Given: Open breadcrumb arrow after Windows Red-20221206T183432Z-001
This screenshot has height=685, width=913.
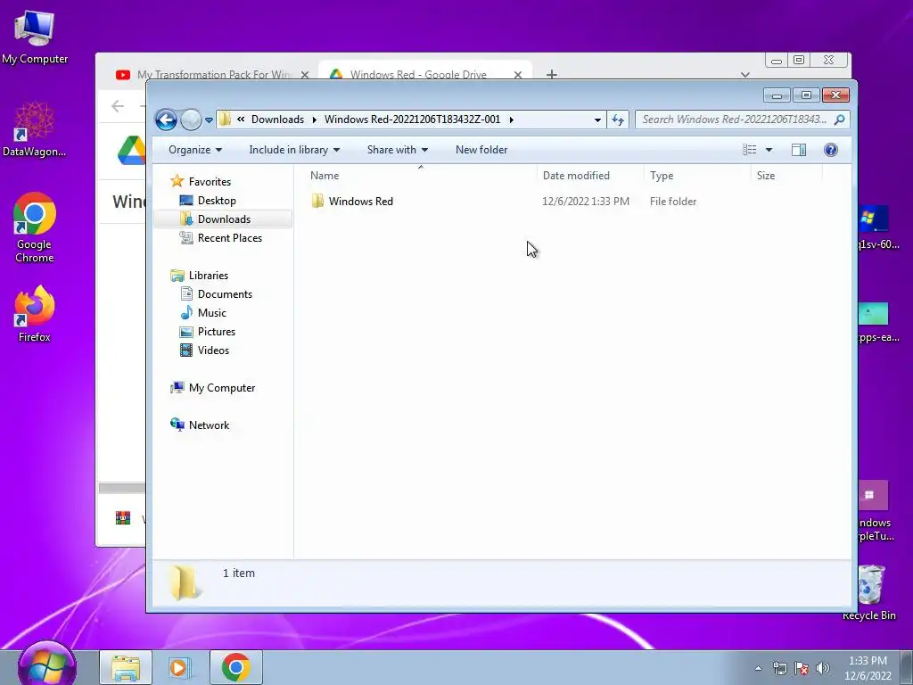Looking at the screenshot, I should point(511,120).
